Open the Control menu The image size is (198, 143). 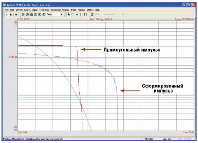(x=19, y=10)
